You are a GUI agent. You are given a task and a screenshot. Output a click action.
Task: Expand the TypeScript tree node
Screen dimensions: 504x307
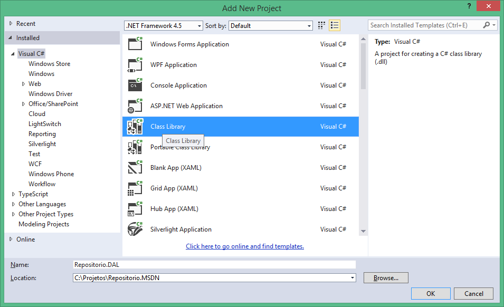(x=13, y=194)
